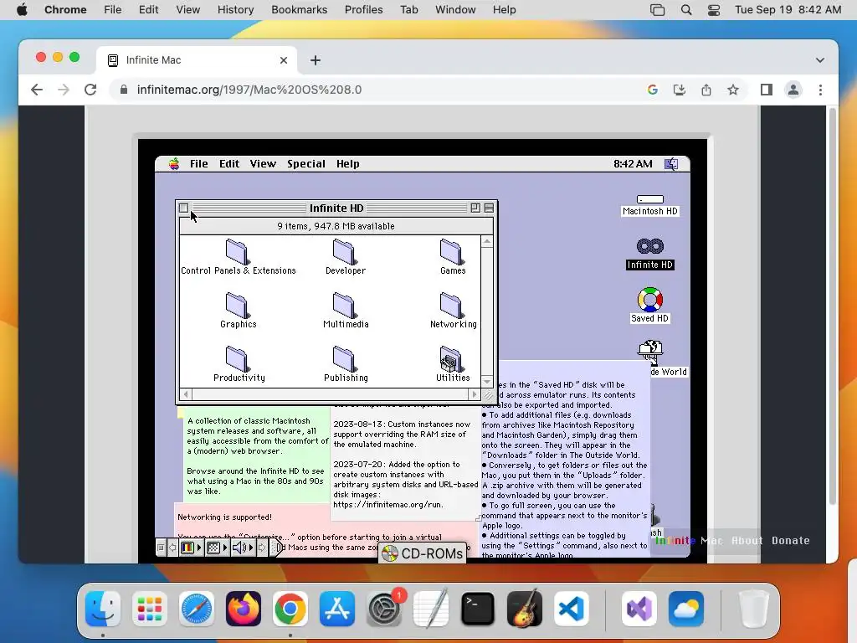The image size is (857, 643).
Task: Click the Google search icon in address bar
Action: [x=653, y=90]
